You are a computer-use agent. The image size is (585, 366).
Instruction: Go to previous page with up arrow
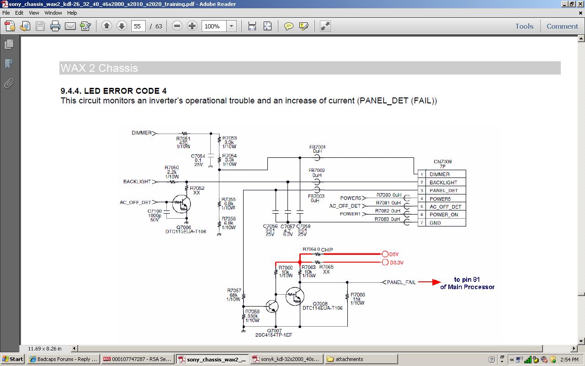pyautogui.click(x=106, y=26)
